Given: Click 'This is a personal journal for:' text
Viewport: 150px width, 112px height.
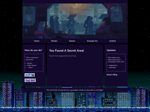Looking at the screenshot, I should [32, 59].
